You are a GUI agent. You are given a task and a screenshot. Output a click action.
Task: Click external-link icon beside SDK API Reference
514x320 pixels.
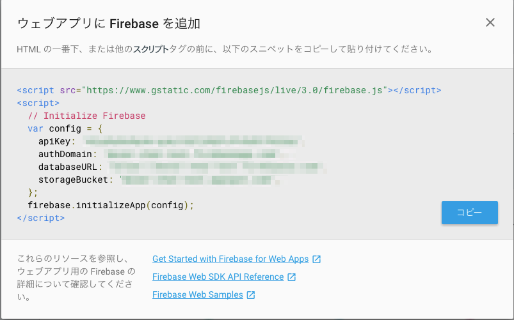pyautogui.click(x=291, y=277)
